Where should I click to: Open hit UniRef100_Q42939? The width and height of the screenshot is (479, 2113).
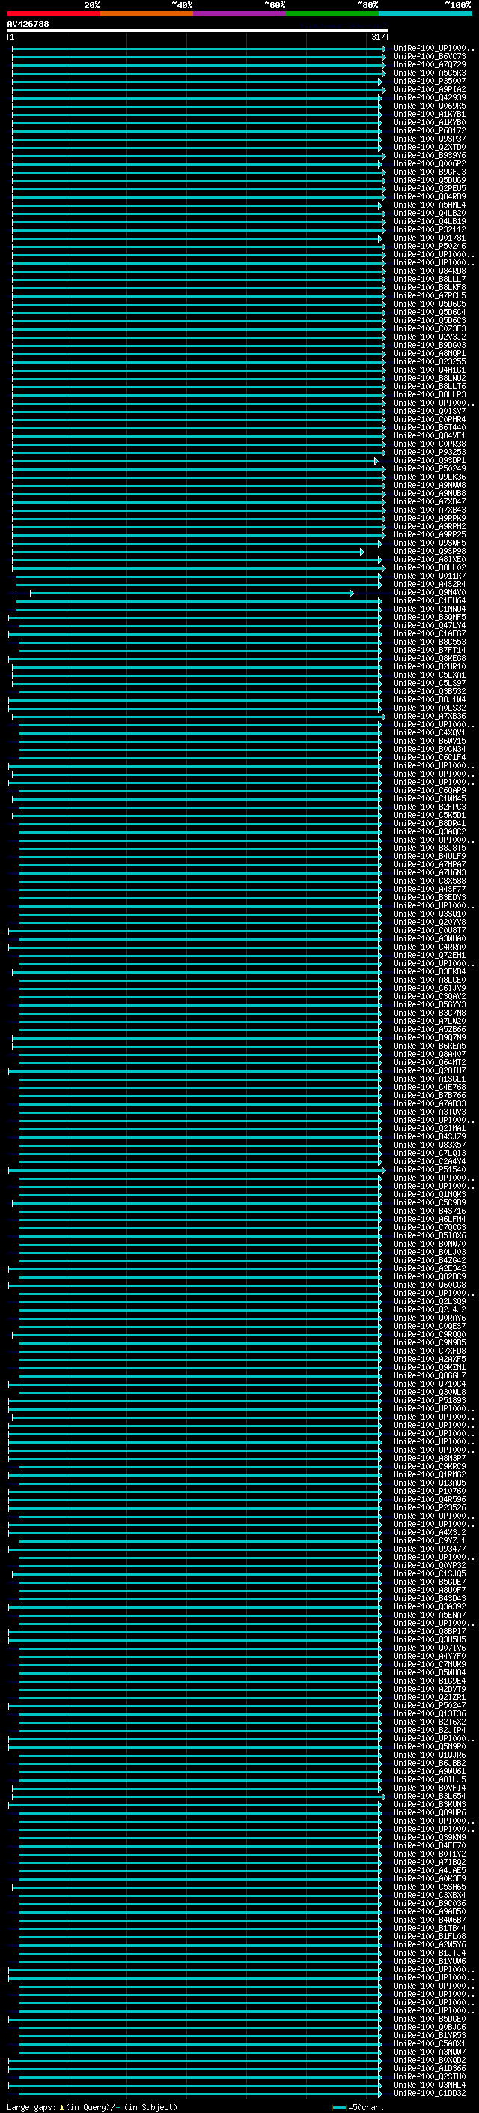pyautogui.click(x=429, y=97)
